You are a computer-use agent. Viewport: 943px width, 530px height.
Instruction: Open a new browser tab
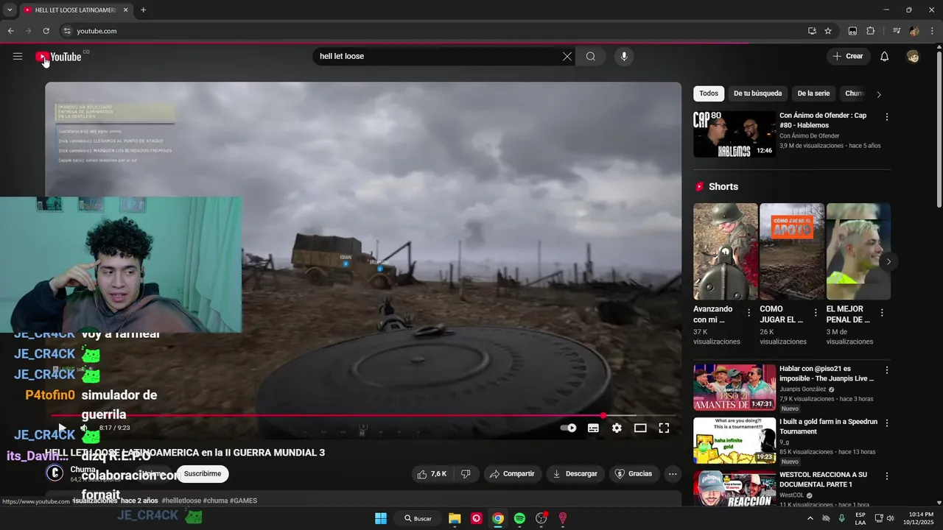143,10
